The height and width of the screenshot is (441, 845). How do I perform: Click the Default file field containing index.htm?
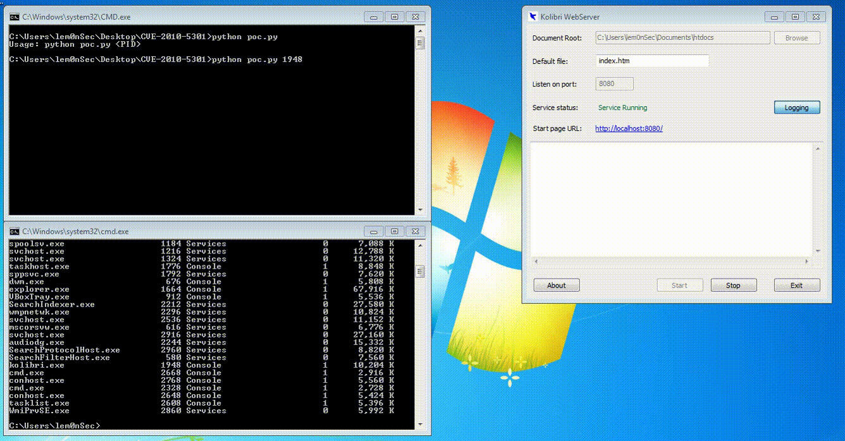652,61
